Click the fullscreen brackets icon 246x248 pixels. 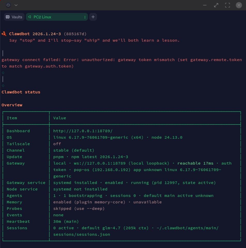[x=227, y=5]
